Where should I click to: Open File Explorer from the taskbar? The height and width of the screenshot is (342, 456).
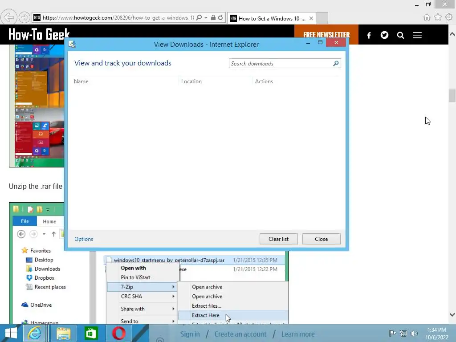click(x=63, y=333)
